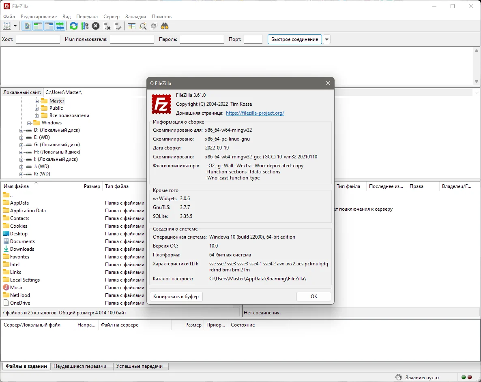This screenshot has width=481, height=382.
Task: Click the Хост input field
Action: click(x=38, y=39)
